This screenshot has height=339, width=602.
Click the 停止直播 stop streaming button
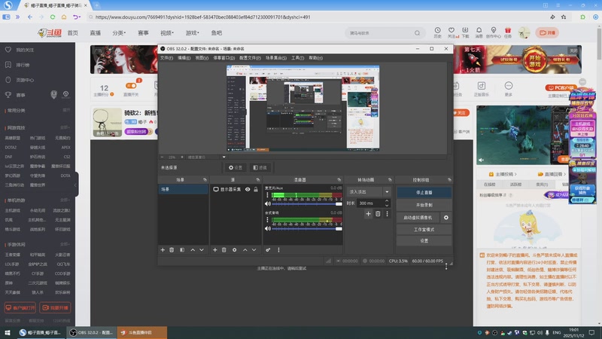click(424, 193)
